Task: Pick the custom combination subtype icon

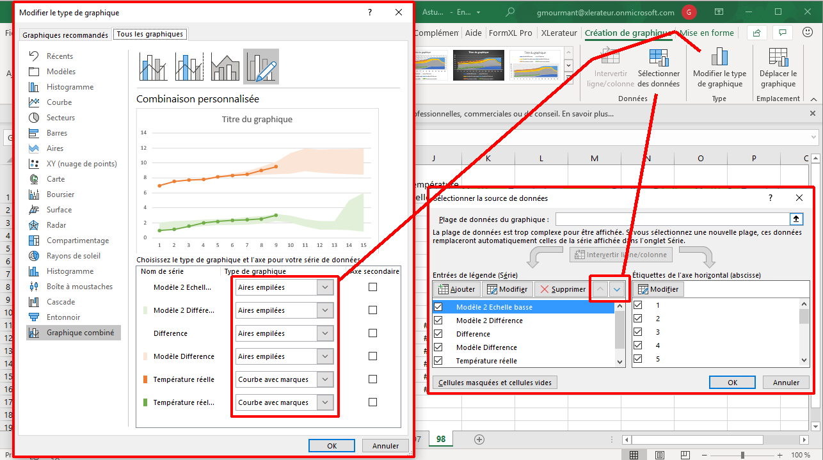Action: pyautogui.click(x=261, y=67)
